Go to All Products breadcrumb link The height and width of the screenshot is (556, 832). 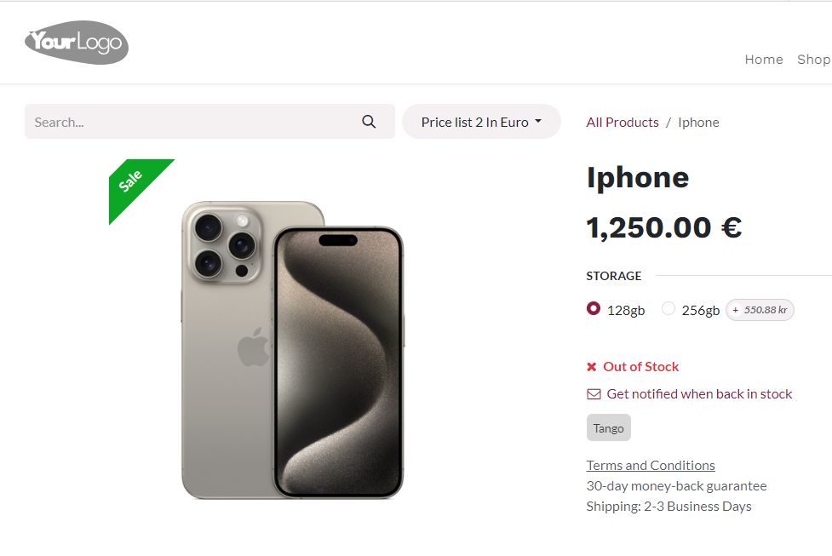623,123
